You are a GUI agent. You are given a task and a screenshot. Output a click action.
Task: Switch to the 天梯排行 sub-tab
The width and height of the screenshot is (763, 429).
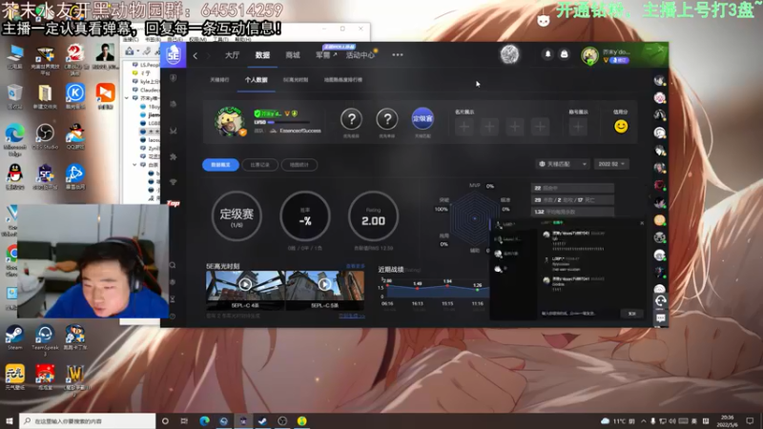[x=219, y=80]
